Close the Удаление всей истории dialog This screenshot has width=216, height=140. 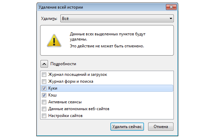(x=171, y=7)
